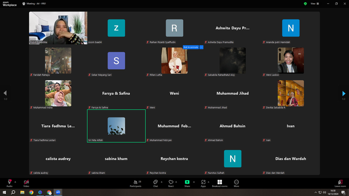Open File Explorer from taskbar
349x196 pixels.
pyautogui.click(x=22, y=192)
